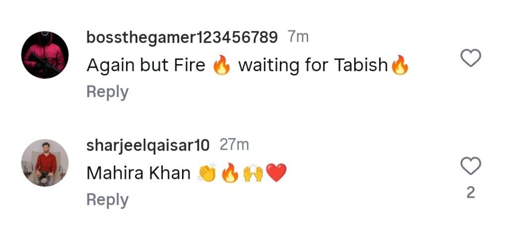Image resolution: width=508 pixels, height=239 pixels.
Task: View the 2 likes count on sharjeelqaisar10's comment
Action: [x=471, y=192]
